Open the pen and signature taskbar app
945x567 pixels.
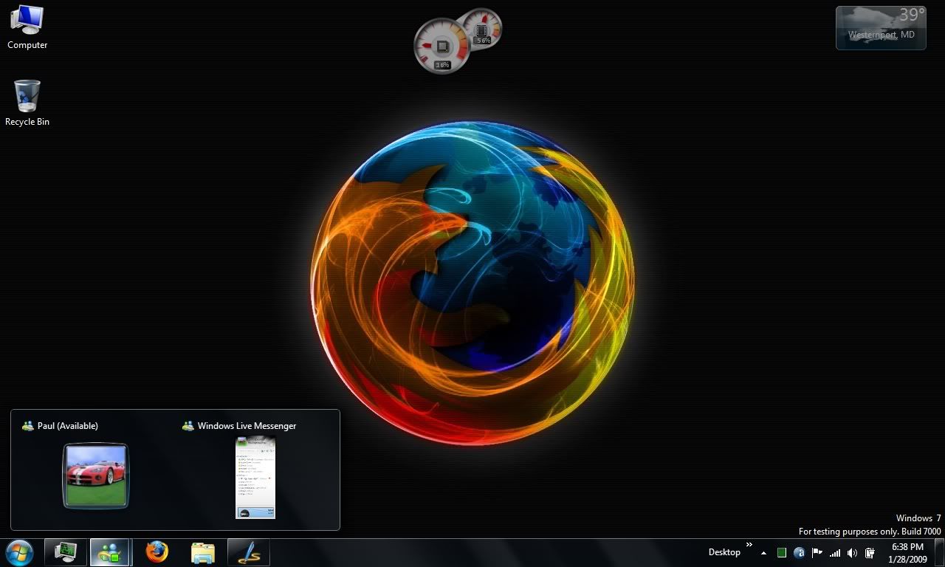(248, 552)
